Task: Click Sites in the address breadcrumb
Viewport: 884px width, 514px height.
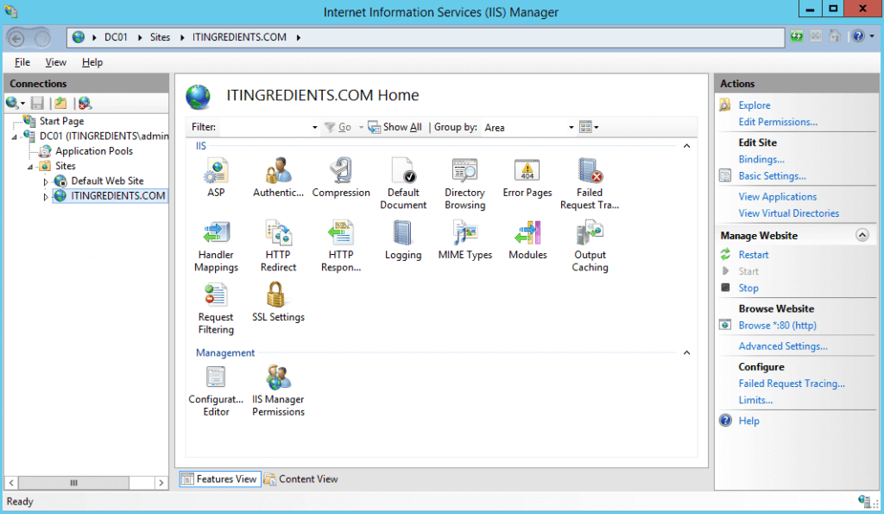Action: (160, 37)
